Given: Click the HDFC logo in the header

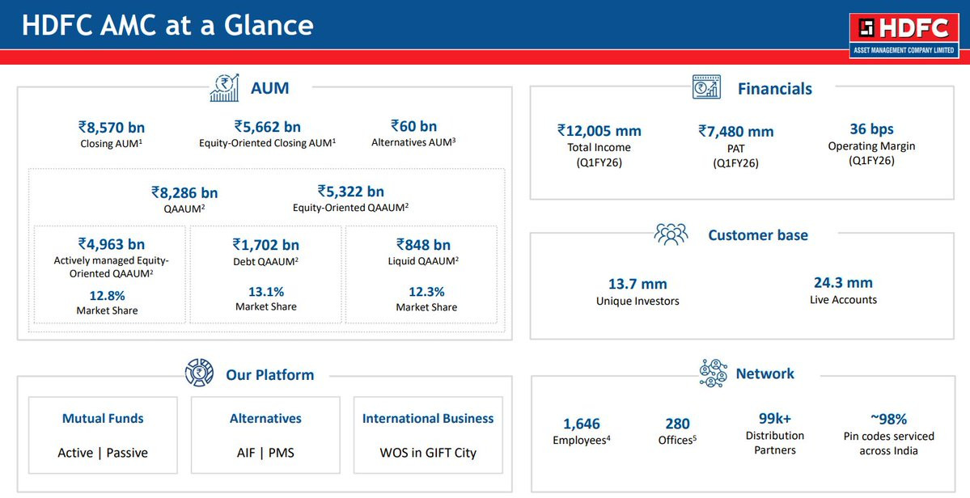Looking at the screenshot, I should 904,36.
